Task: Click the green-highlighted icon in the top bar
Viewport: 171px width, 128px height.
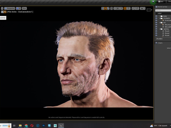Action: tap(153, 2)
